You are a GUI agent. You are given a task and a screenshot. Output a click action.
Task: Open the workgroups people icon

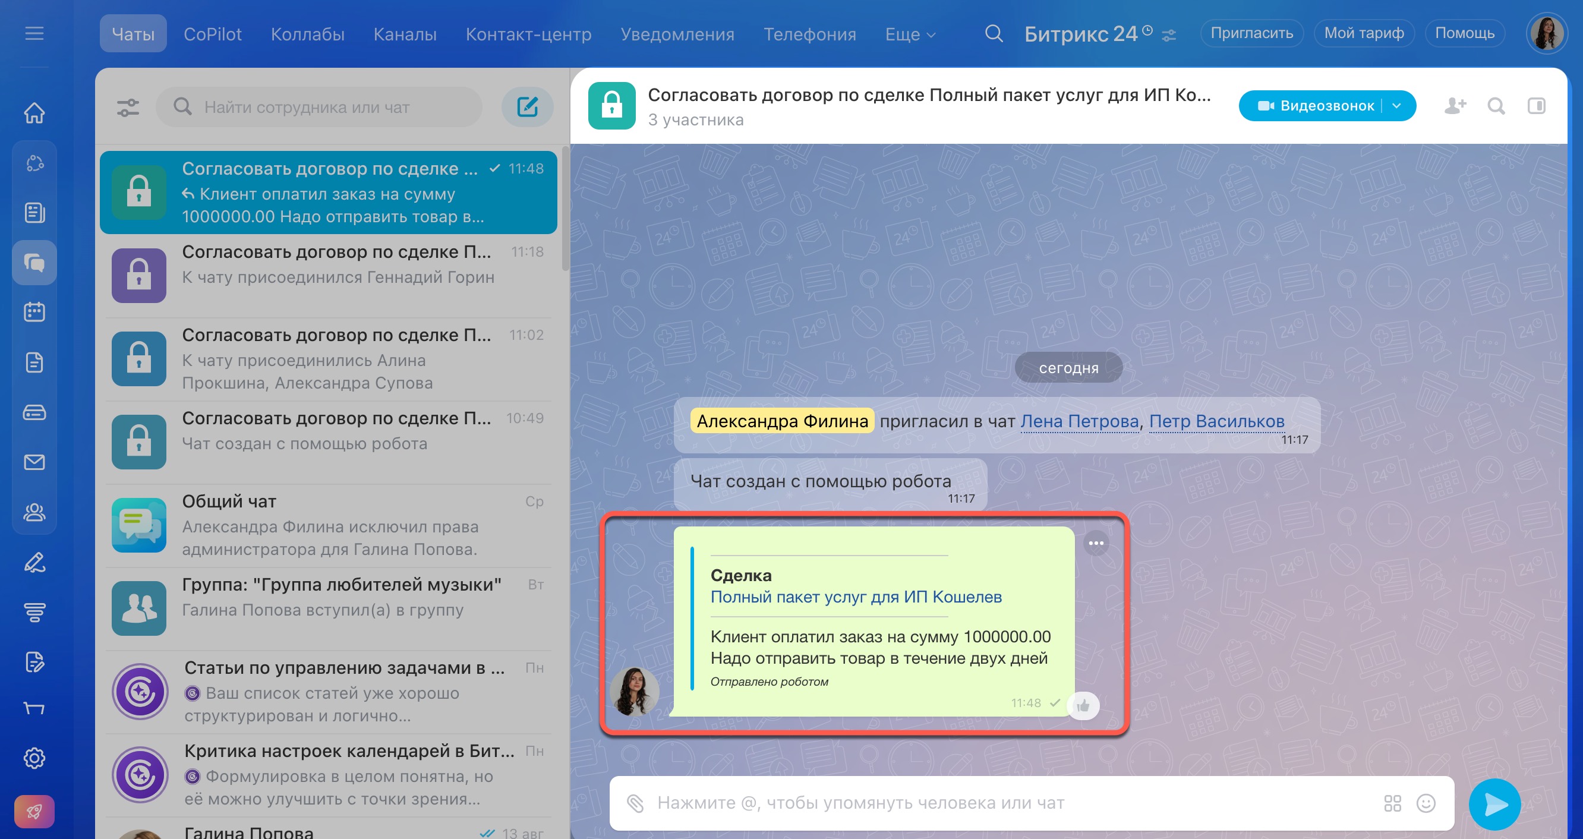(34, 512)
